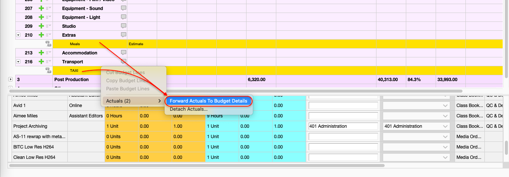Select the yellow TAXI budget line
Image resolution: width=509 pixels, height=177 pixels.
click(278, 70)
